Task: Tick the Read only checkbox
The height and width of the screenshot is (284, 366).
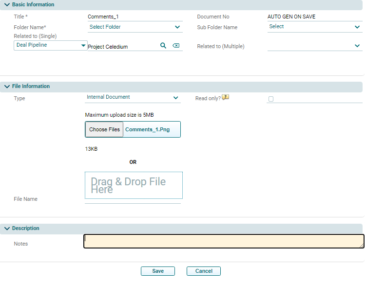Action: [x=271, y=99]
